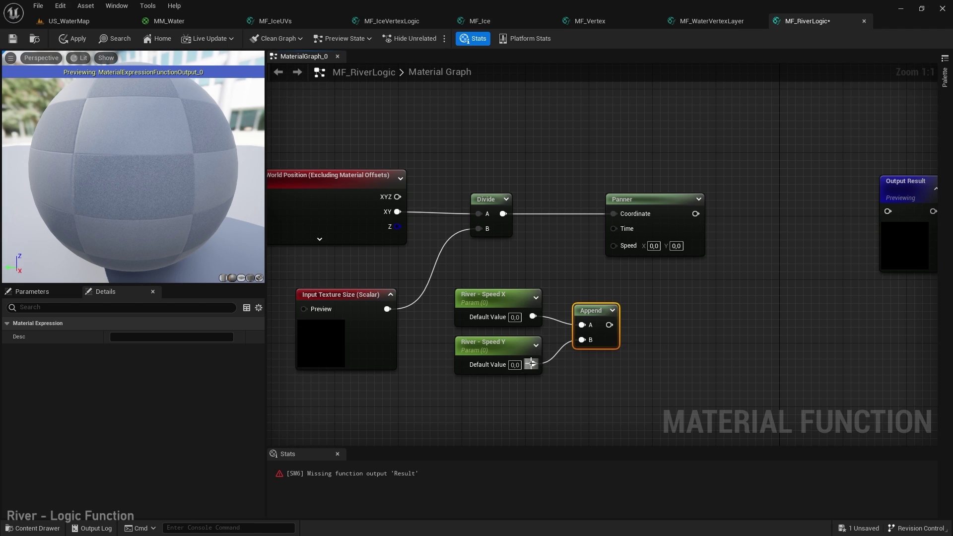Image resolution: width=953 pixels, height=536 pixels.
Task: Open the Live Update dropdown
Action: [x=207, y=39]
